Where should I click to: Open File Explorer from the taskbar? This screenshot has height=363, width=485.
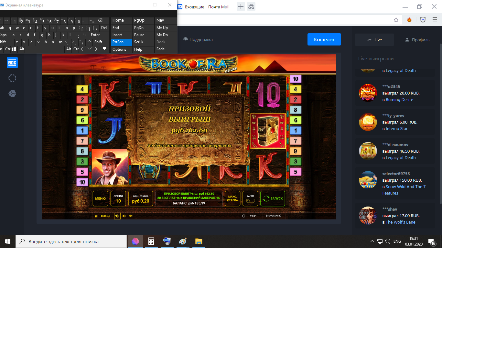pos(199,241)
